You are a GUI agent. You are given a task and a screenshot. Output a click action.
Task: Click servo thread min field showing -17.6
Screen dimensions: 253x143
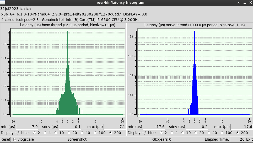(x=154, y=127)
